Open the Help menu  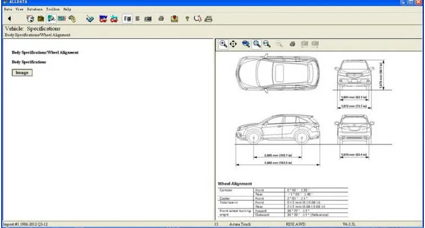point(67,10)
